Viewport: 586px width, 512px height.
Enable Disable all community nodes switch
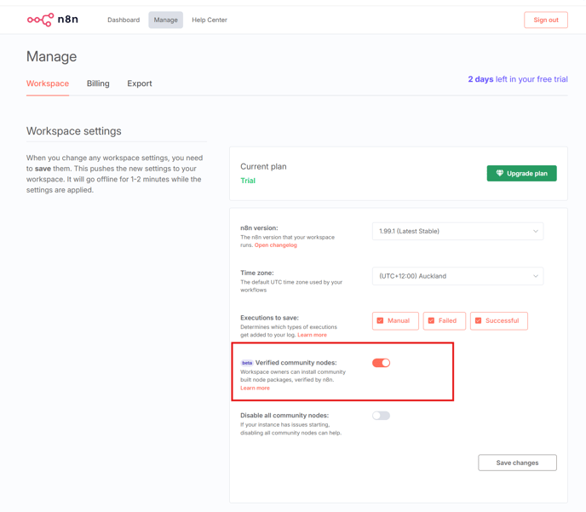click(x=381, y=416)
